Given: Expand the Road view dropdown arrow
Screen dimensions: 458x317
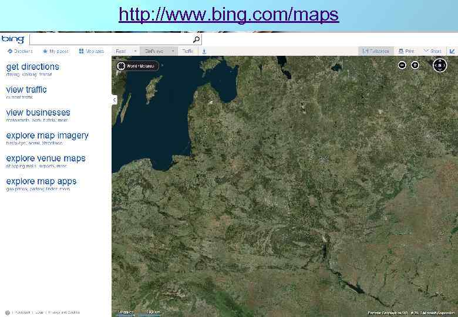Looking at the screenshot, I should pyautogui.click(x=135, y=51).
